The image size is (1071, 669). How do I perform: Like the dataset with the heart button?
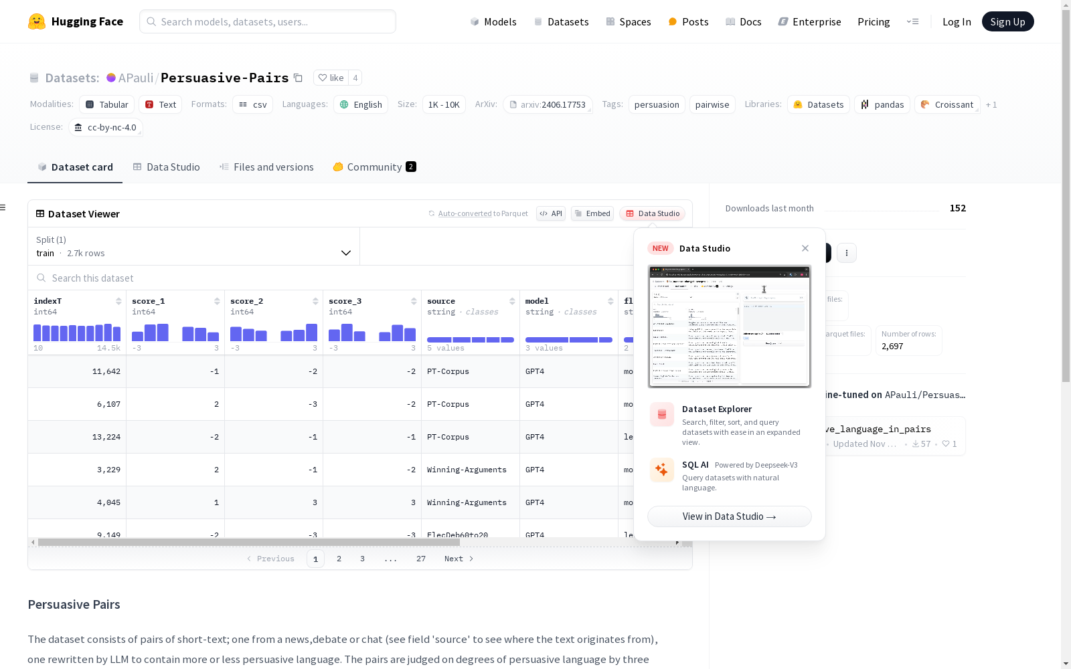(x=331, y=78)
